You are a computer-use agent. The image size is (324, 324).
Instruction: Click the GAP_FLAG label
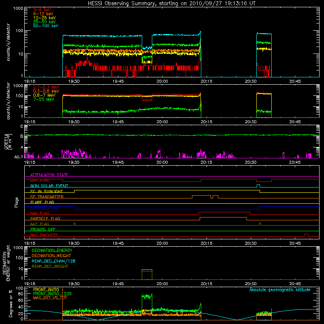coord(40,180)
